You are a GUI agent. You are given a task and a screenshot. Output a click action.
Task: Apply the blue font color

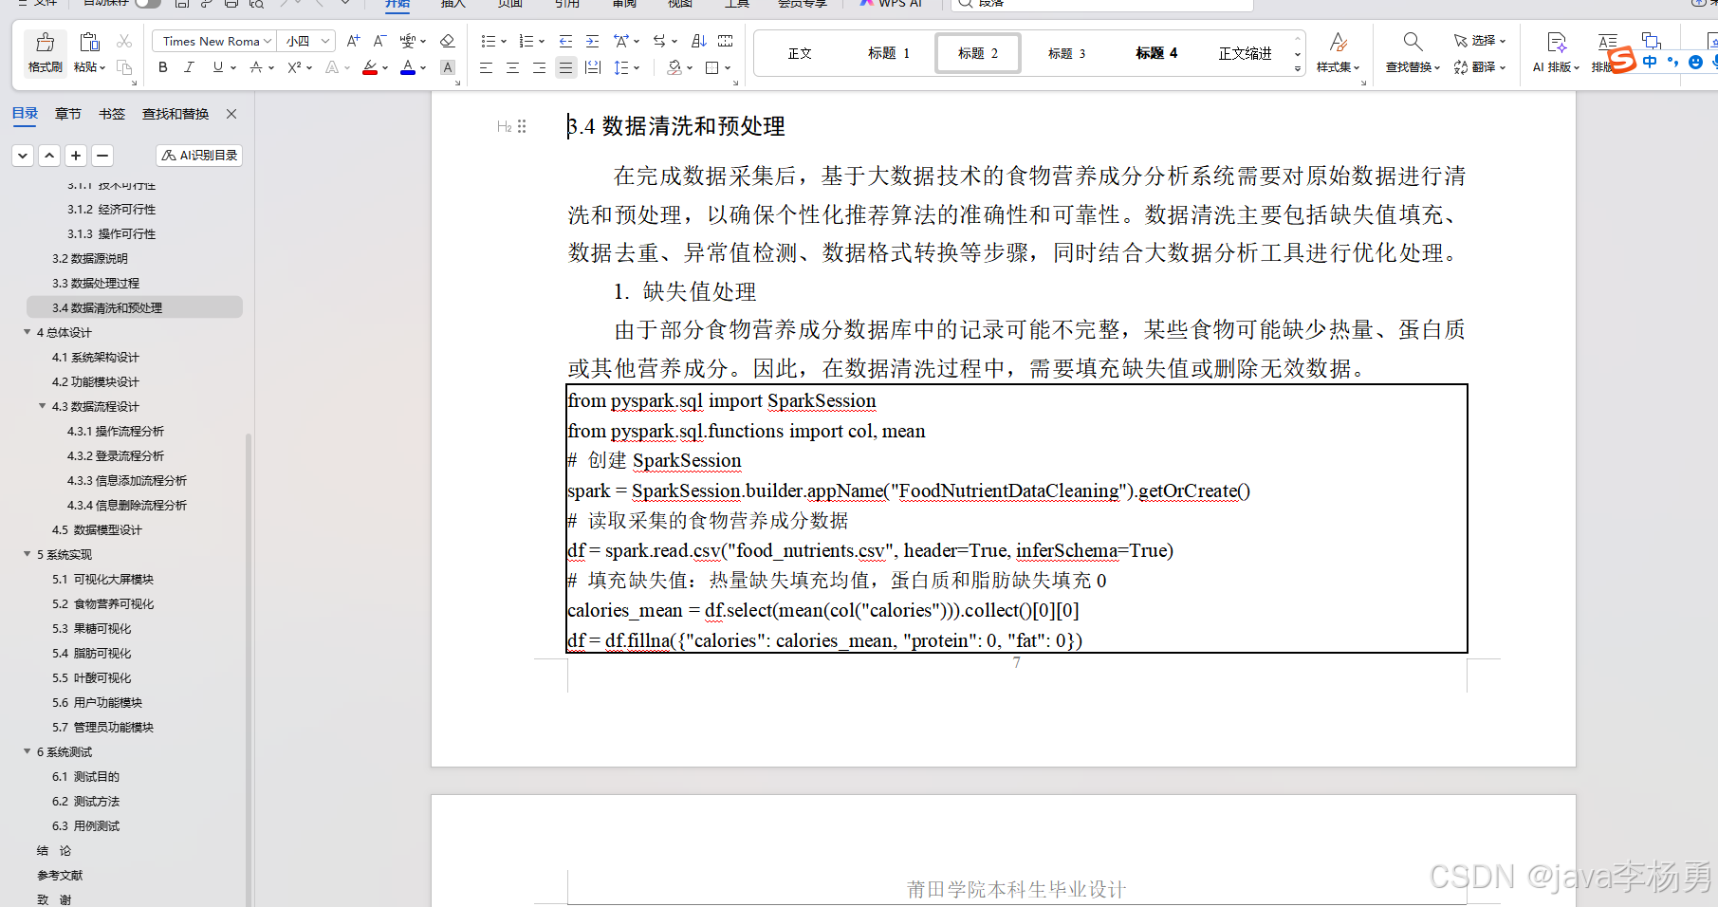click(x=408, y=67)
